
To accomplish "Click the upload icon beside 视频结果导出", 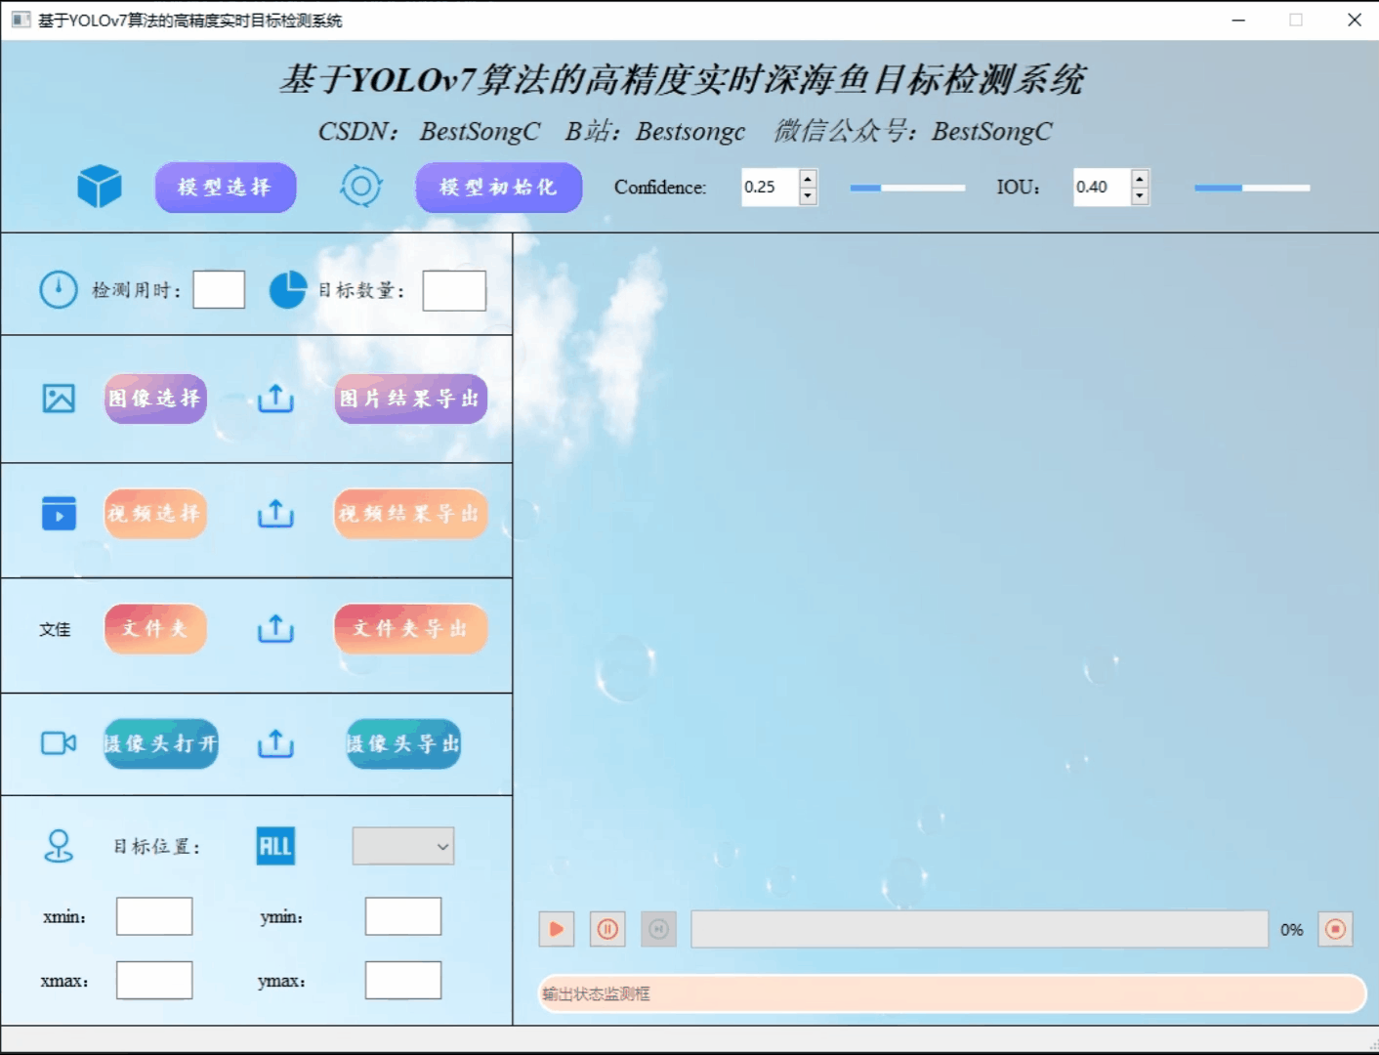I will coord(276,513).
